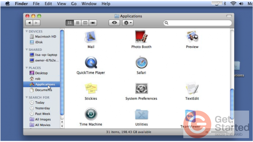Open the Time Machine icon
The width and height of the screenshot is (253, 142).
pyautogui.click(x=91, y=114)
